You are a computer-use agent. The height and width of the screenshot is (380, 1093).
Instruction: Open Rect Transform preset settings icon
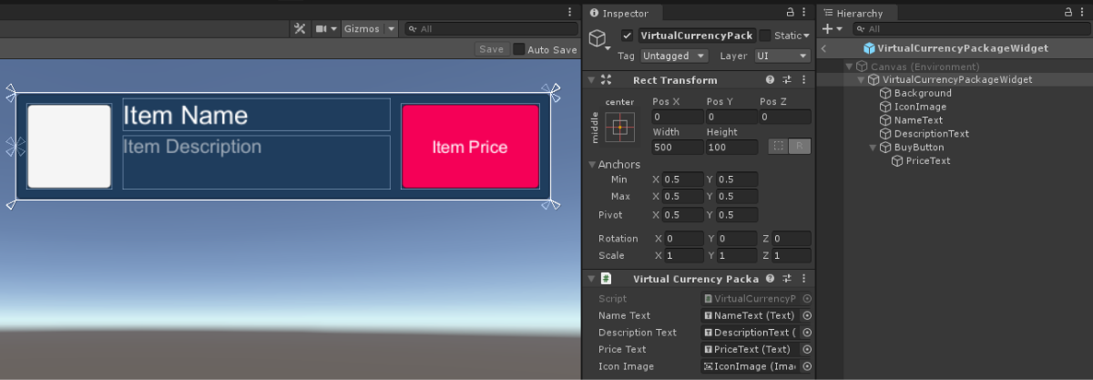coord(787,80)
